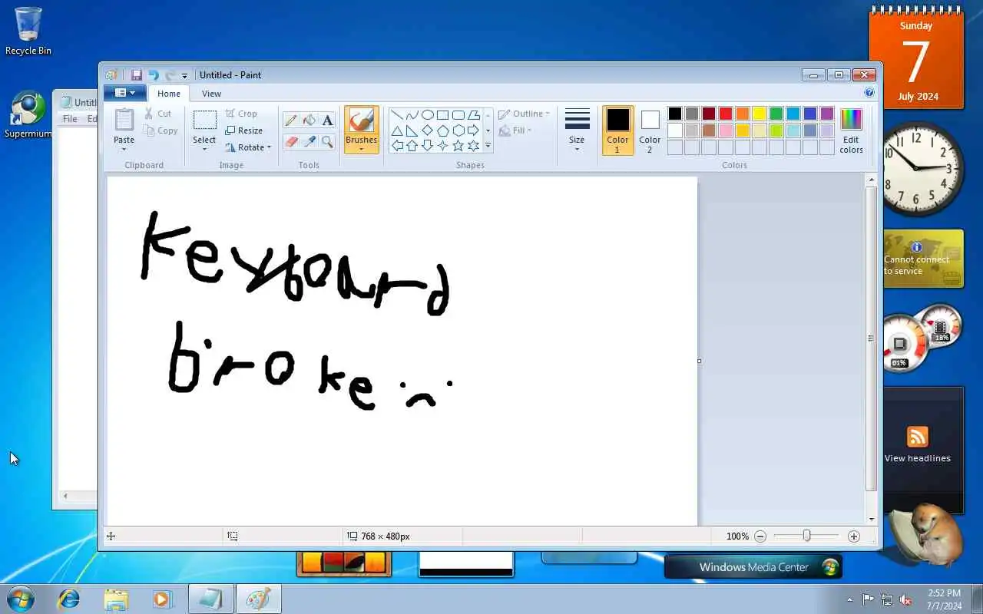983x614 pixels.
Task: Click View headlines feed gadget
Action: 918,445
